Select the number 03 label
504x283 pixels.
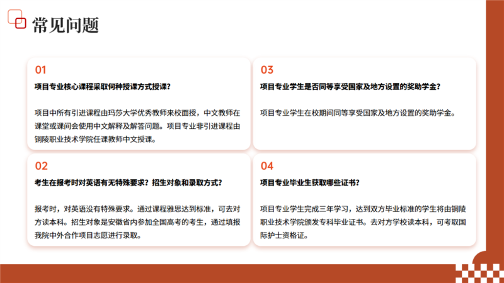(x=266, y=70)
